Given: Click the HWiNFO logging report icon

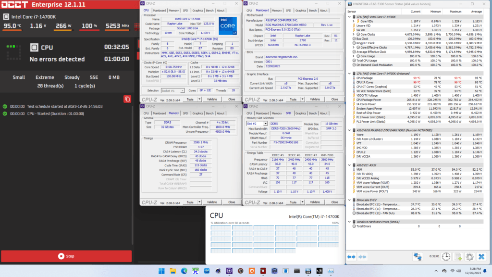Looking at the screenshot, I should tap(457, 257).
